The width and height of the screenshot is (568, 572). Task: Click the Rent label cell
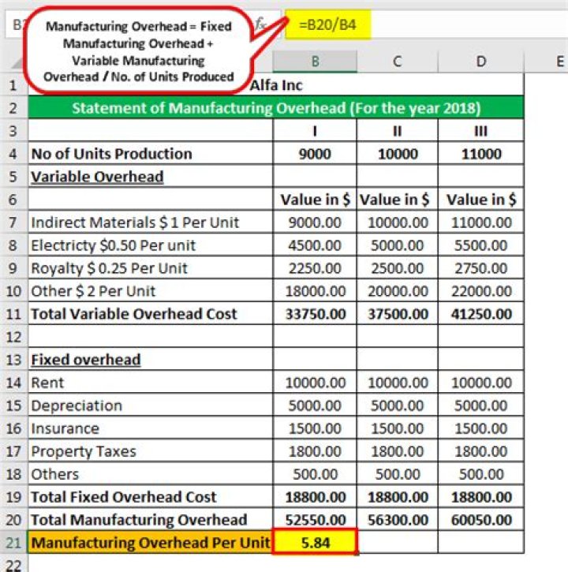click(x=150, y=383)
